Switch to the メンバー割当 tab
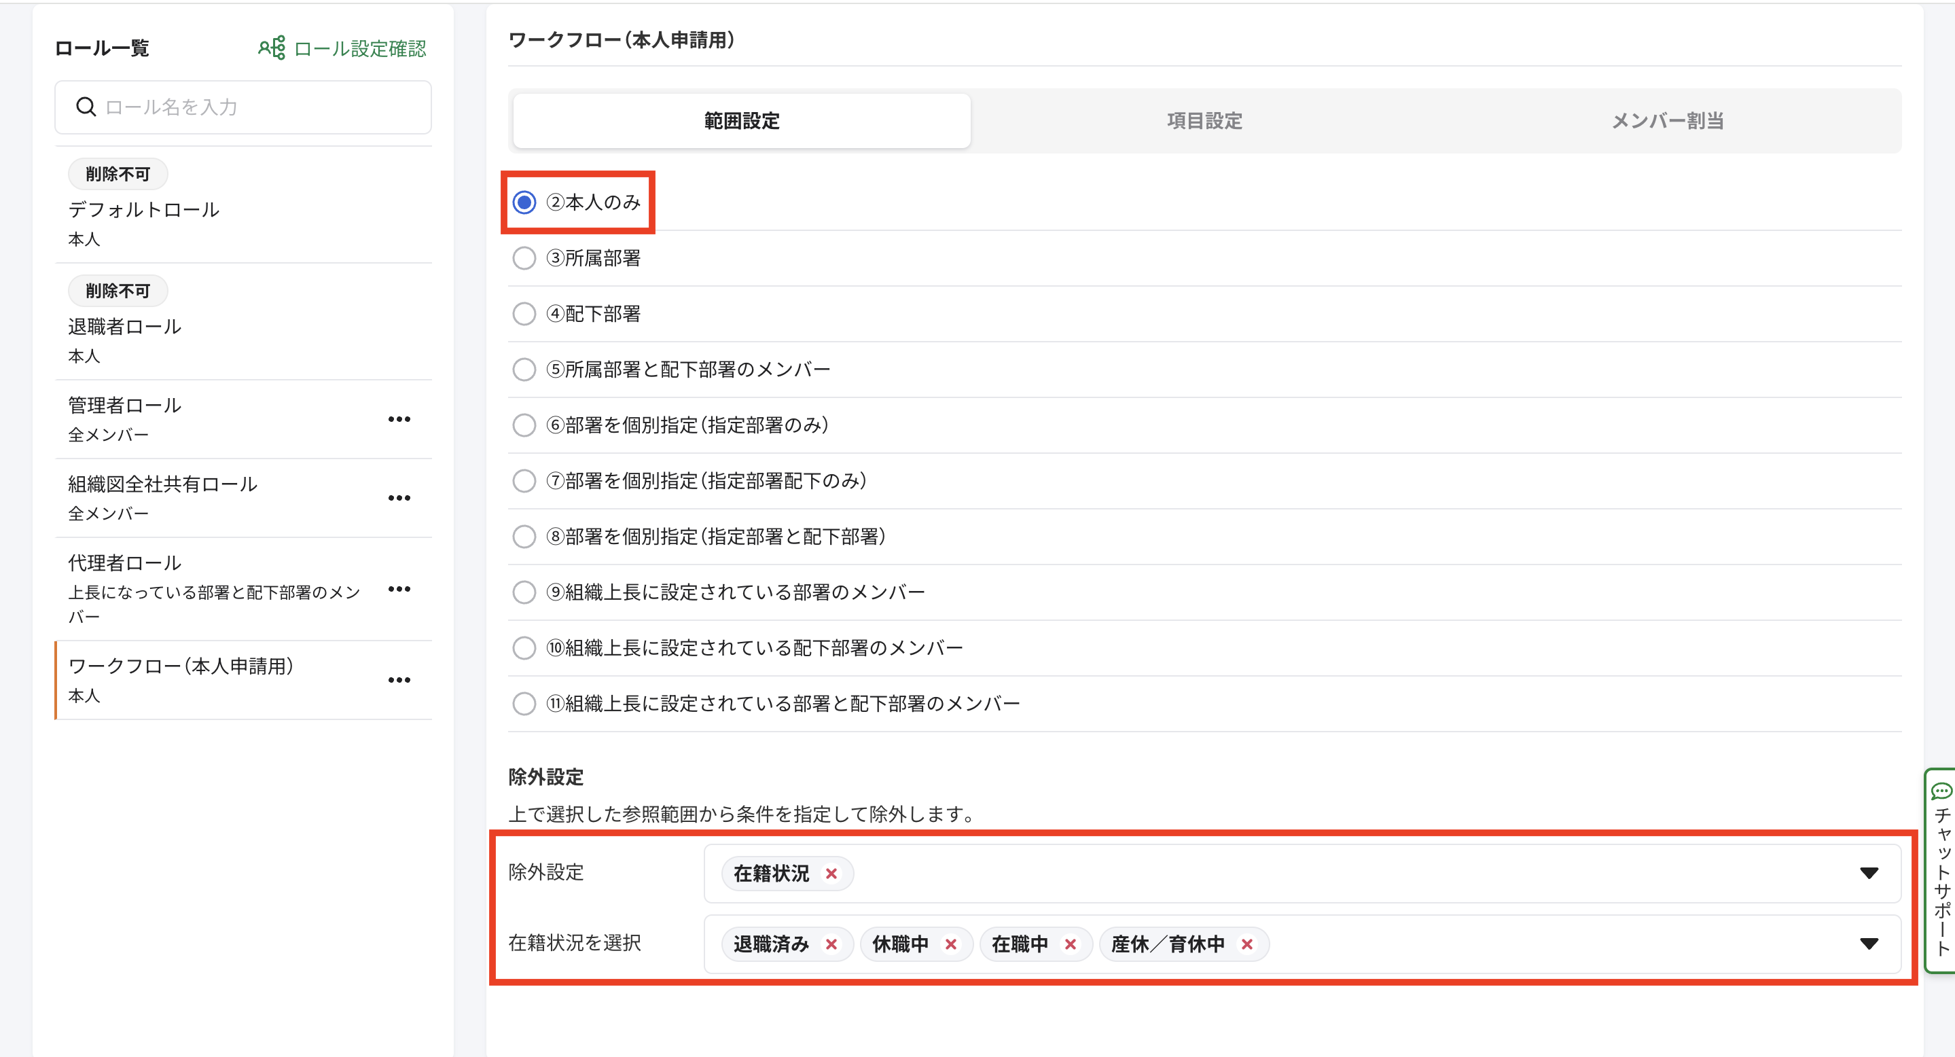 (x=1668, y=121)
